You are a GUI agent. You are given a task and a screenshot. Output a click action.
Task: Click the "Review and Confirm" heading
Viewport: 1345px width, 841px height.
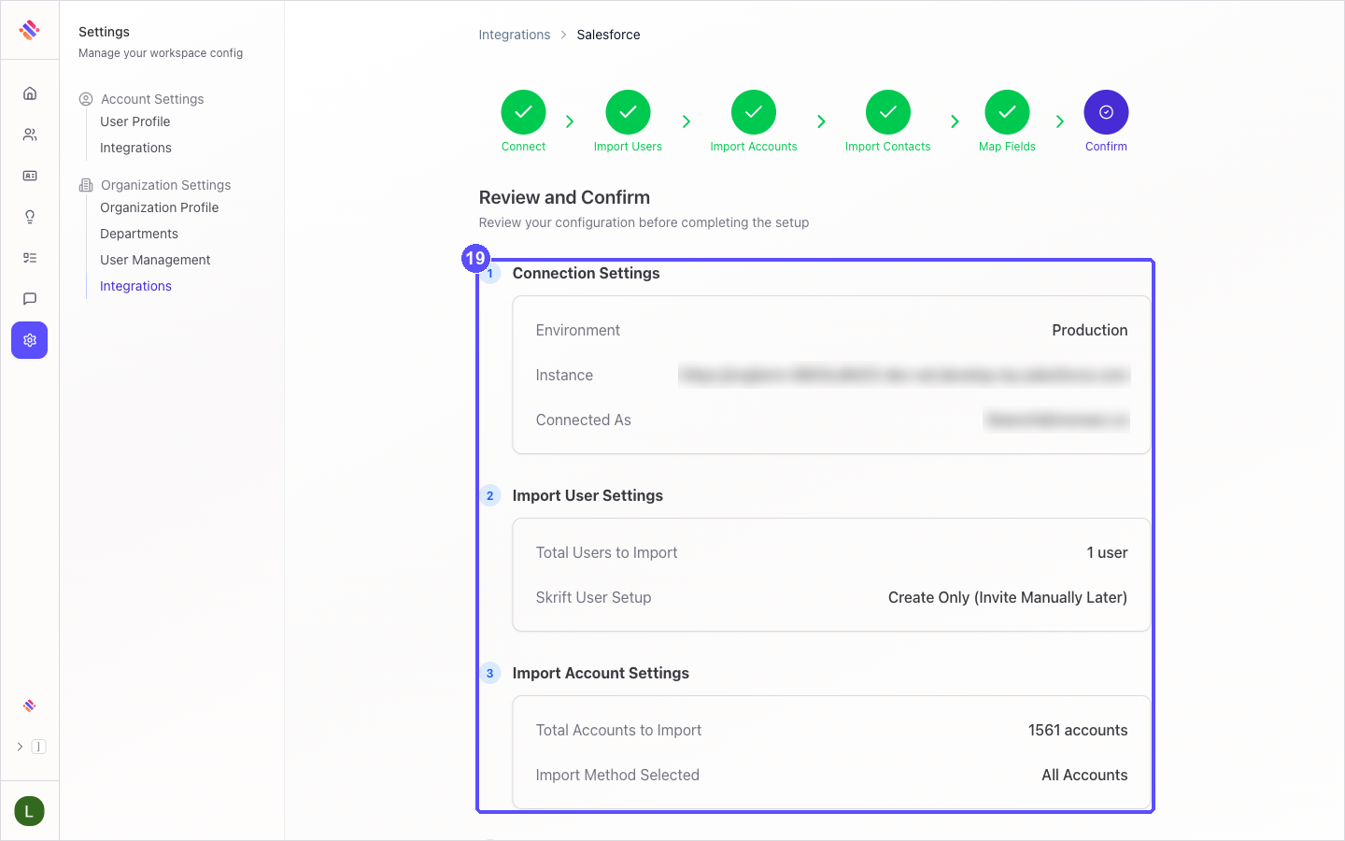tap(564, 197)
